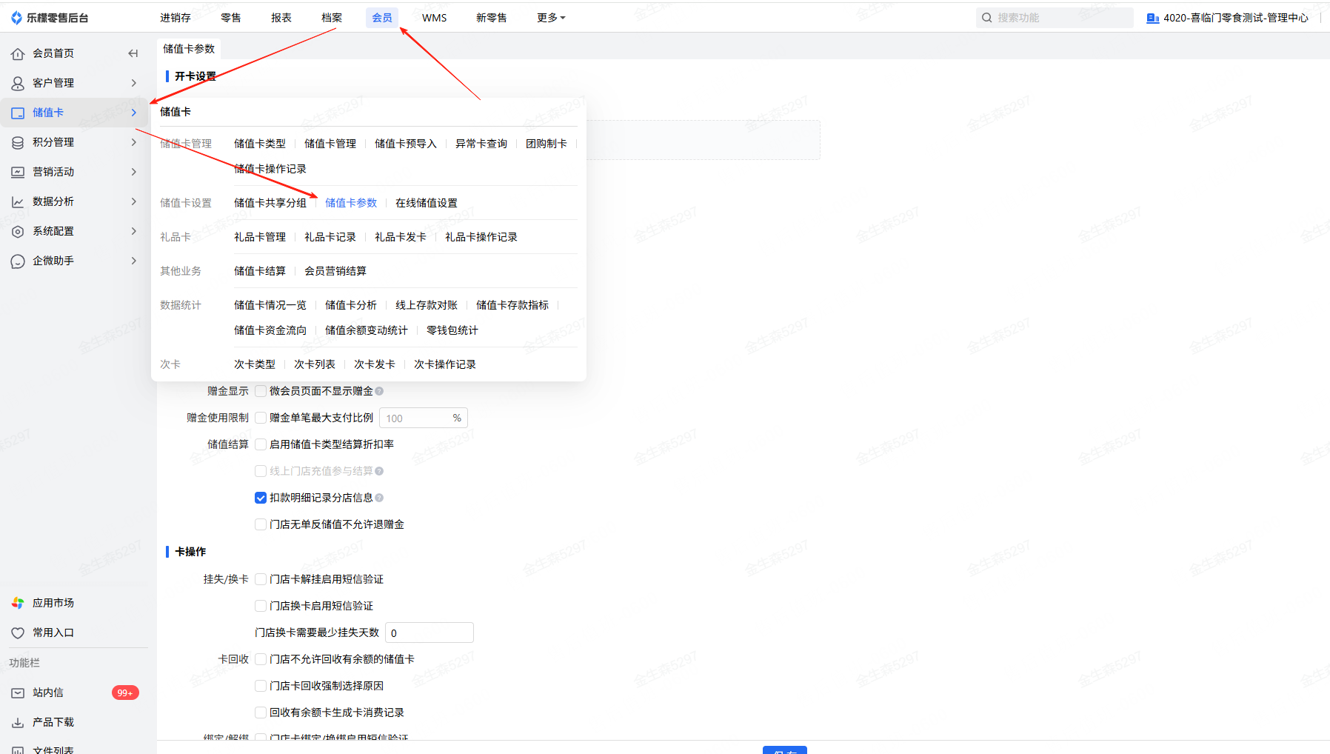Click the search magnifier icon in top bar
This screenshot has width=1330, height=754.
click(x=987, y=18)
